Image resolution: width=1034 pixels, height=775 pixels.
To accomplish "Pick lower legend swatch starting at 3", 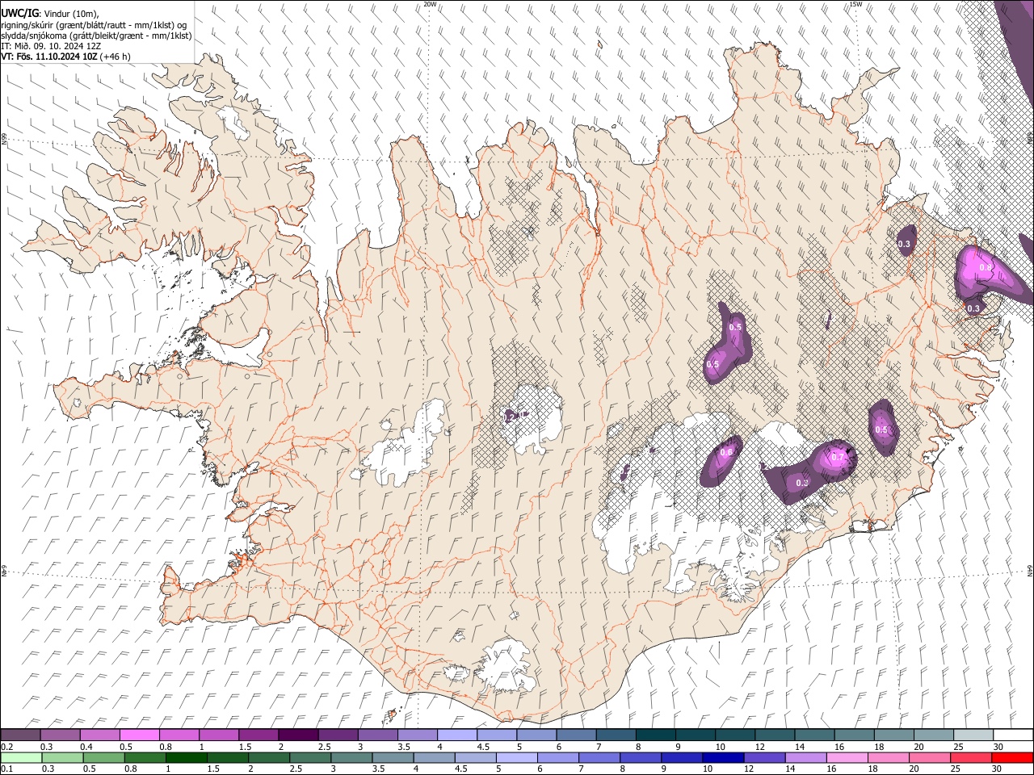I will pyautogui.click(x=351, y=758).
